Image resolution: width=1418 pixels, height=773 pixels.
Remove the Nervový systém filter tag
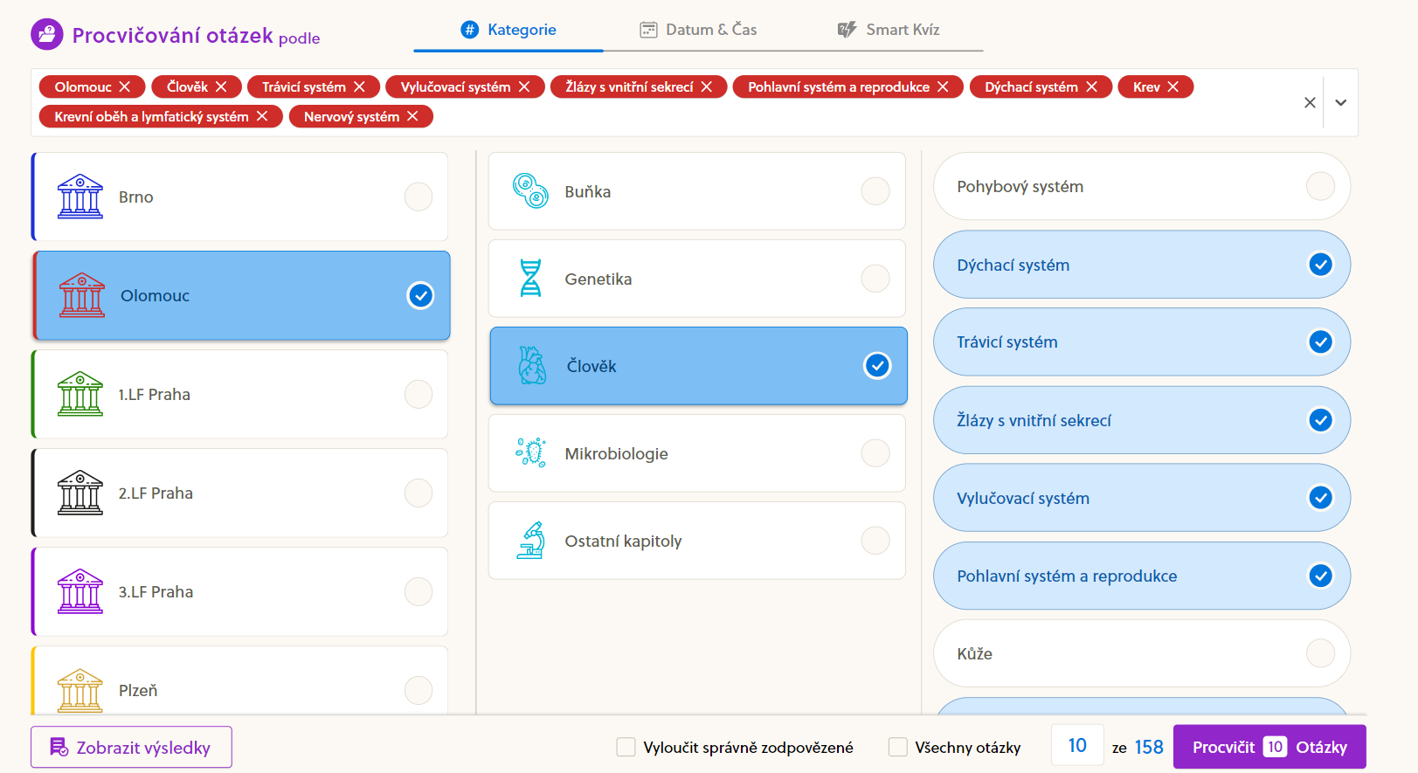pyautogui.click(x=412, y=117)
